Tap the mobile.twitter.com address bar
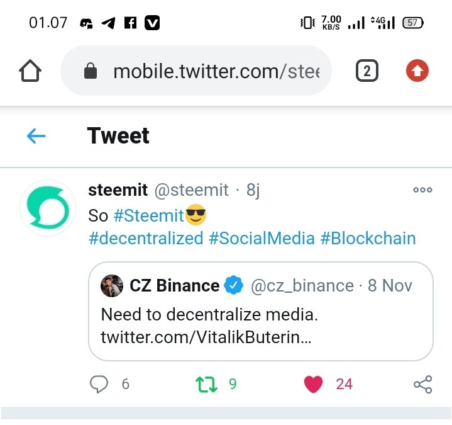Screen dimensions: 452x425 214,71
